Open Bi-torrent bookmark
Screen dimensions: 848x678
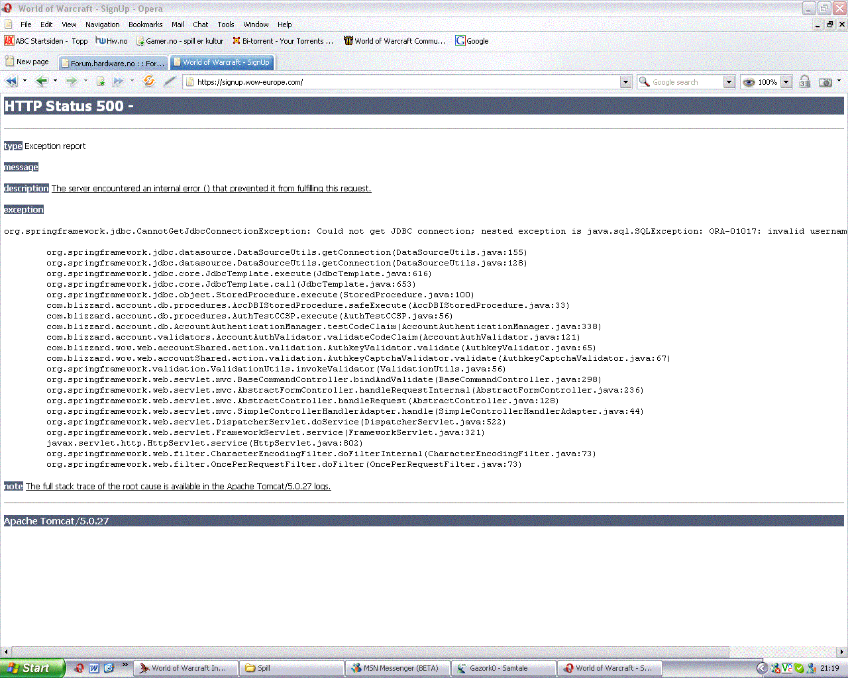[x=283, y=41]
